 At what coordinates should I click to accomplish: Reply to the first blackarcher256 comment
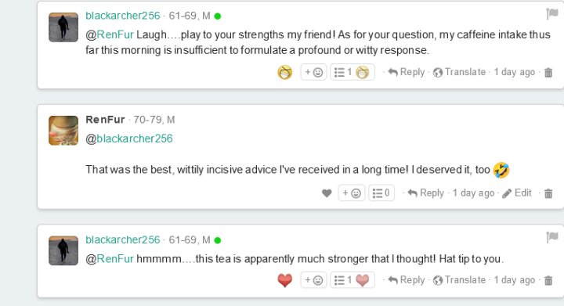tap(407, 72)
